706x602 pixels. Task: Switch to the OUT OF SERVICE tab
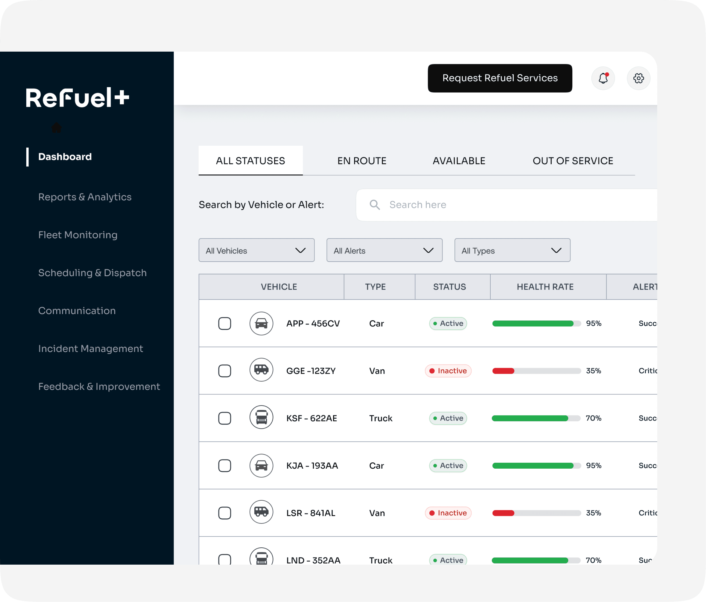coord(573,161)
